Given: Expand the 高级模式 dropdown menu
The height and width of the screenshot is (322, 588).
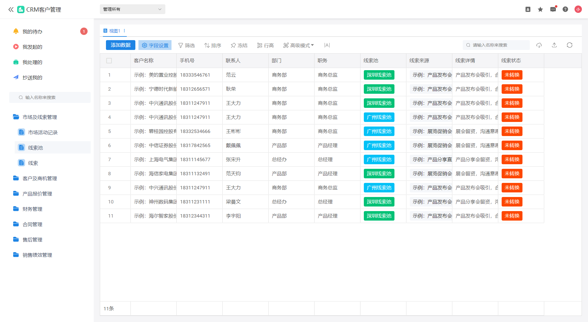Looking at the screenshot, I should coord(299,45).
